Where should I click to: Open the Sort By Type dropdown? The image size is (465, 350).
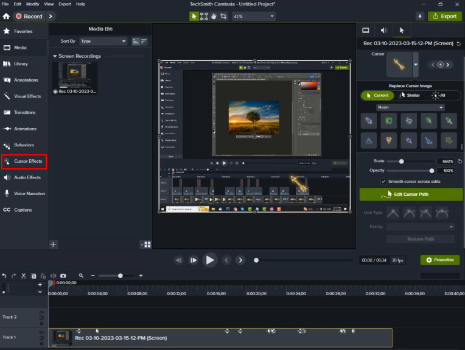(x=103, y=41)
